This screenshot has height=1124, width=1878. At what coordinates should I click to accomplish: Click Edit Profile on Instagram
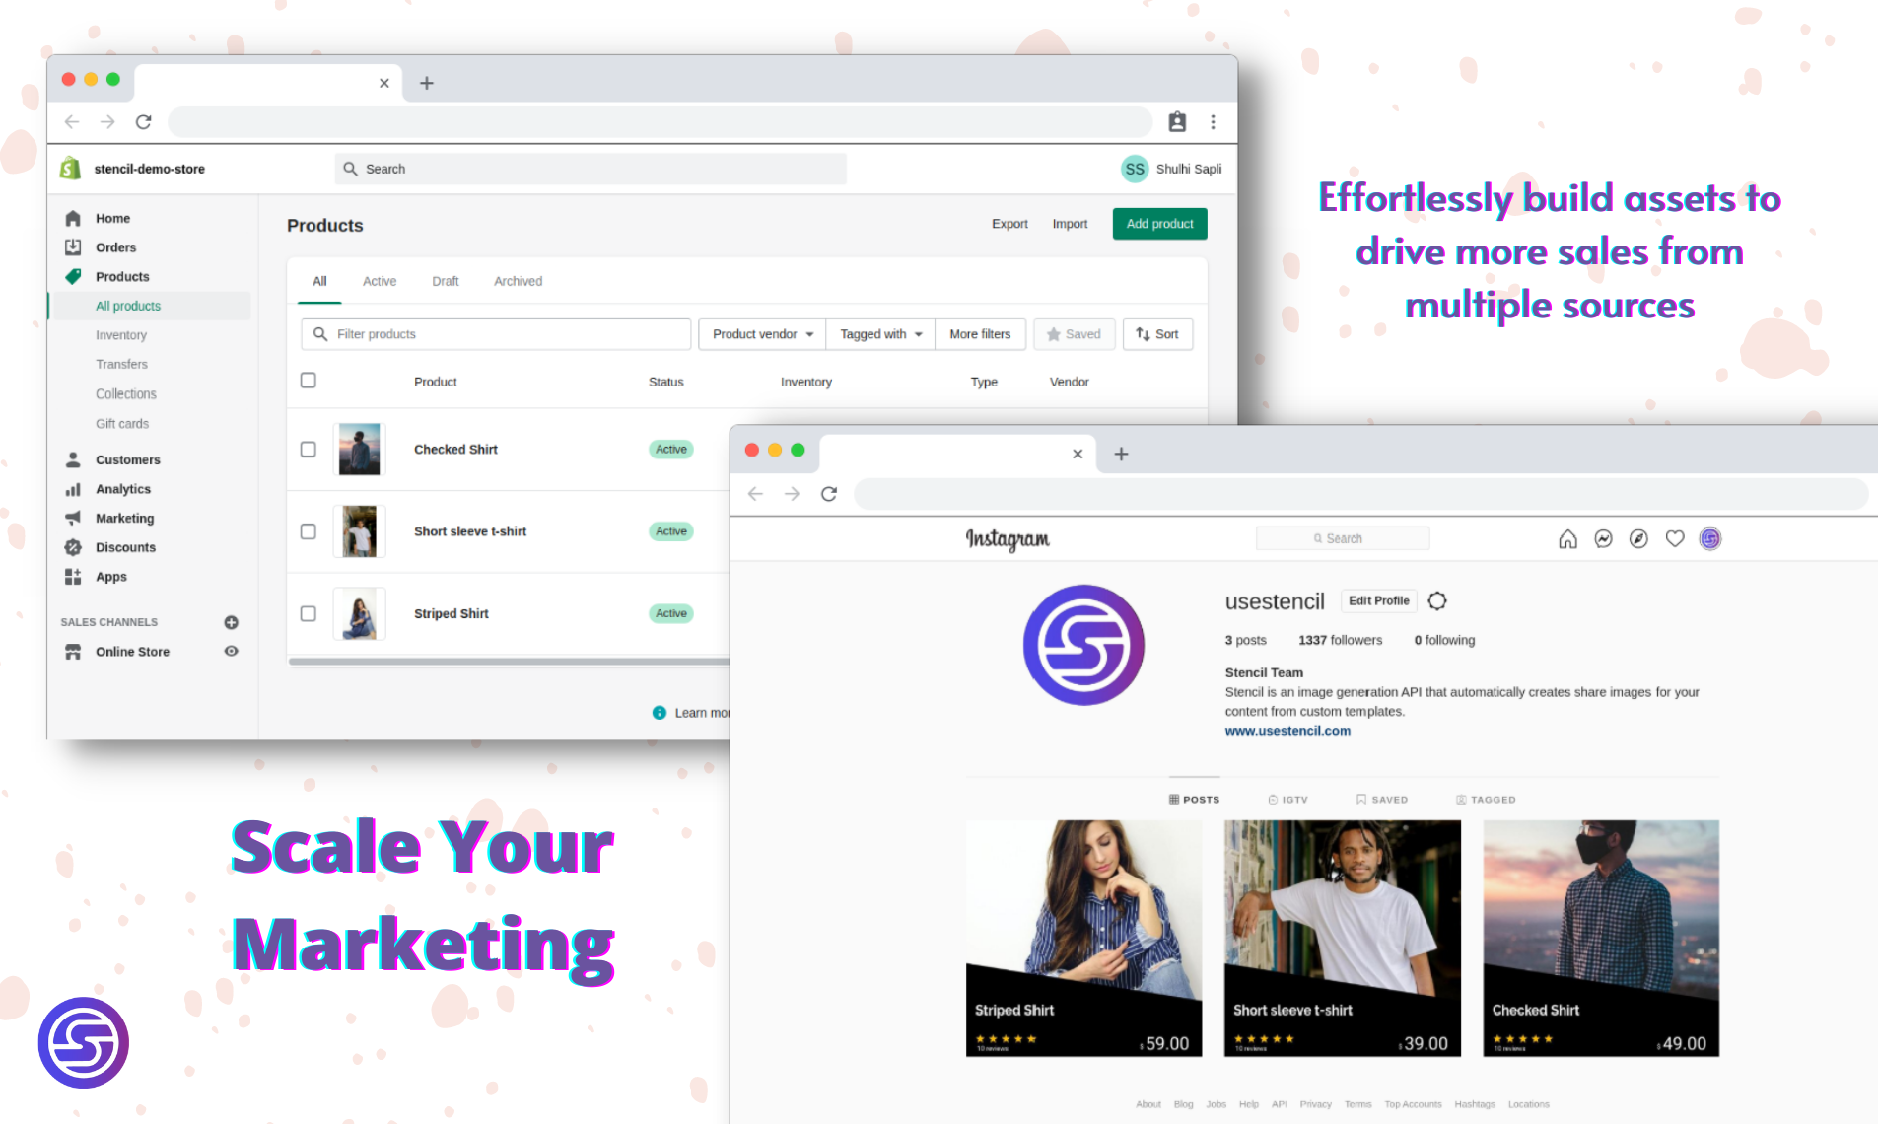(1378, 600)
